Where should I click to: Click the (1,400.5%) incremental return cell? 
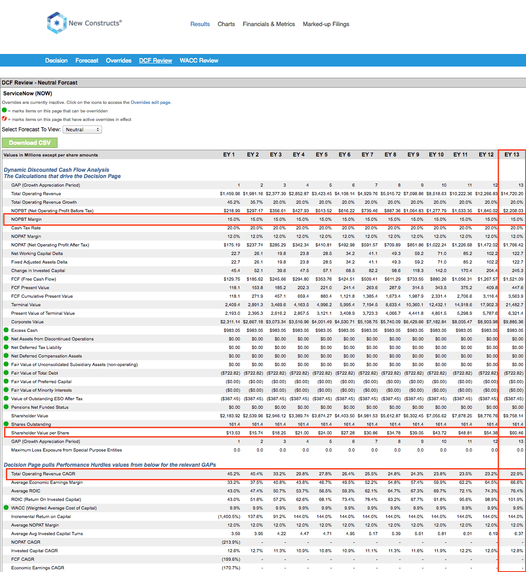(229, 517)
